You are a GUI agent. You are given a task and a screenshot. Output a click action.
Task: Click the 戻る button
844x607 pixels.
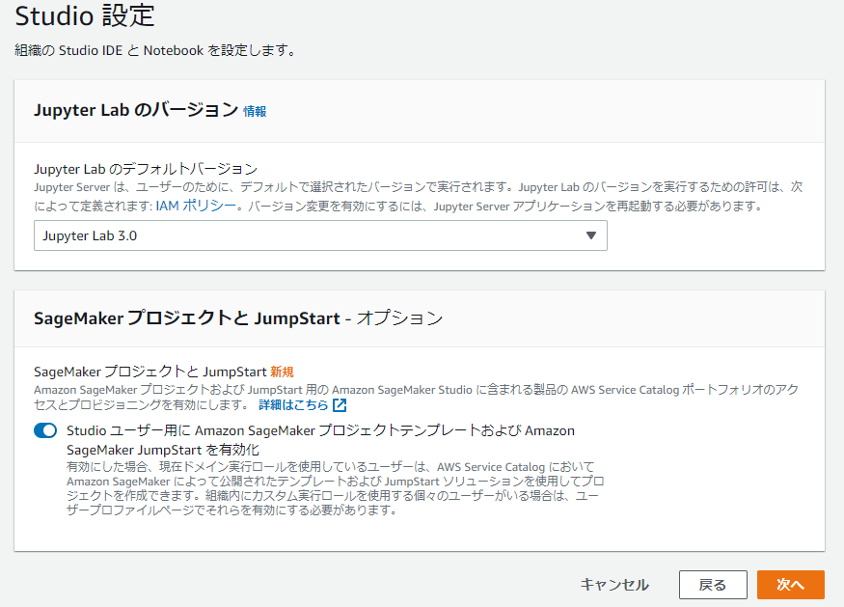[713, 585]
